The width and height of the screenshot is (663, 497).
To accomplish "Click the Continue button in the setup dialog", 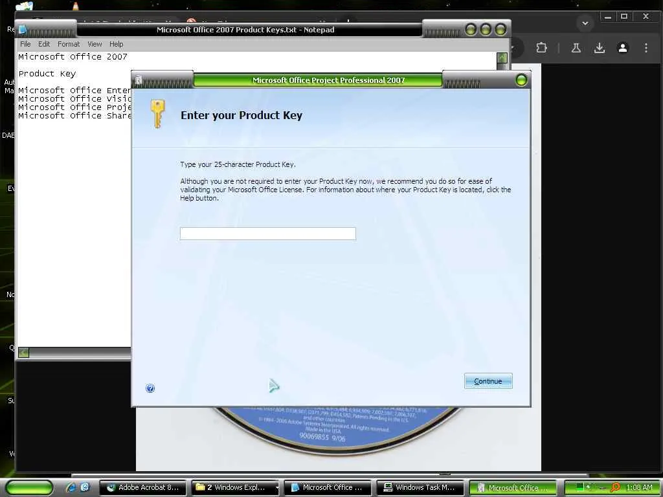I will 488,381.
